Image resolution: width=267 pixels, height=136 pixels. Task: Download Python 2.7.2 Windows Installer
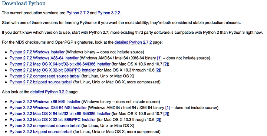coord(37,52)
